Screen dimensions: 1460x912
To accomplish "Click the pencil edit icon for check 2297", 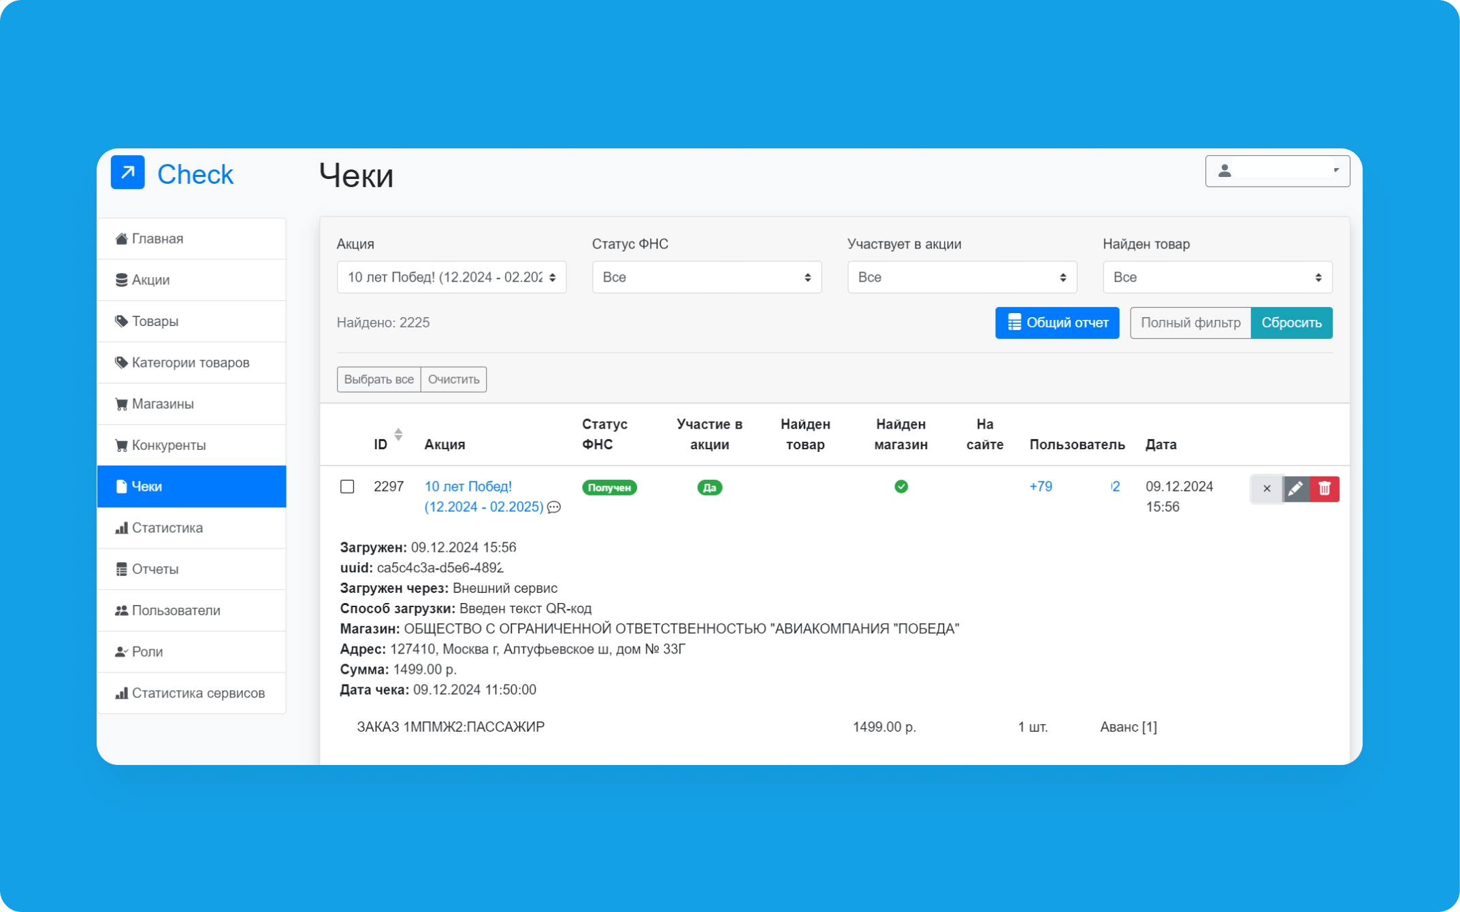I will [1295, 489].
